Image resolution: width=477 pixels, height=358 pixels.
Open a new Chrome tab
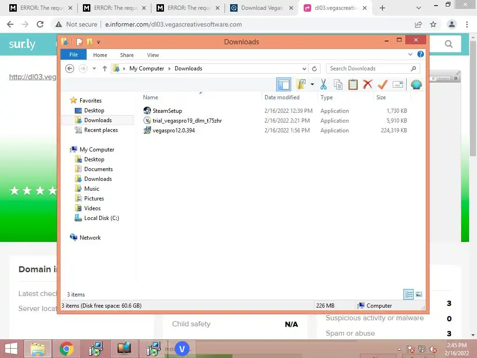pos(382,8)
